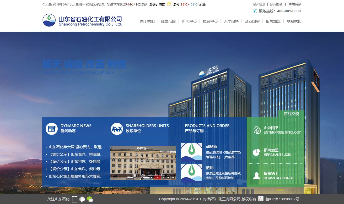Click the 渣油 product title
The image size is (344, 204).
[x=210, y=168]
